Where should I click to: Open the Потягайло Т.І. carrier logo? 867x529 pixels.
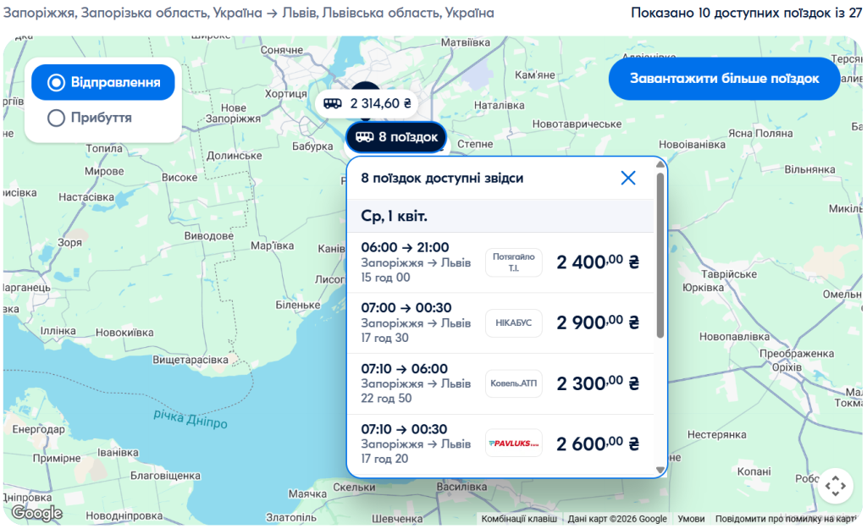tap(514, 262)
